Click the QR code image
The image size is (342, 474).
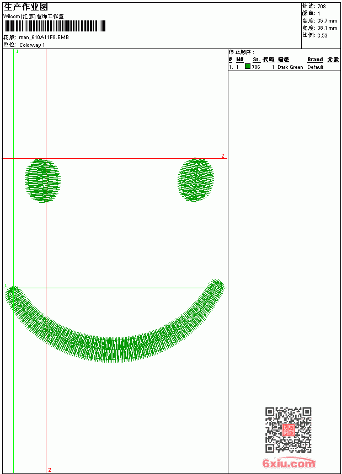(x=288, y=430)
